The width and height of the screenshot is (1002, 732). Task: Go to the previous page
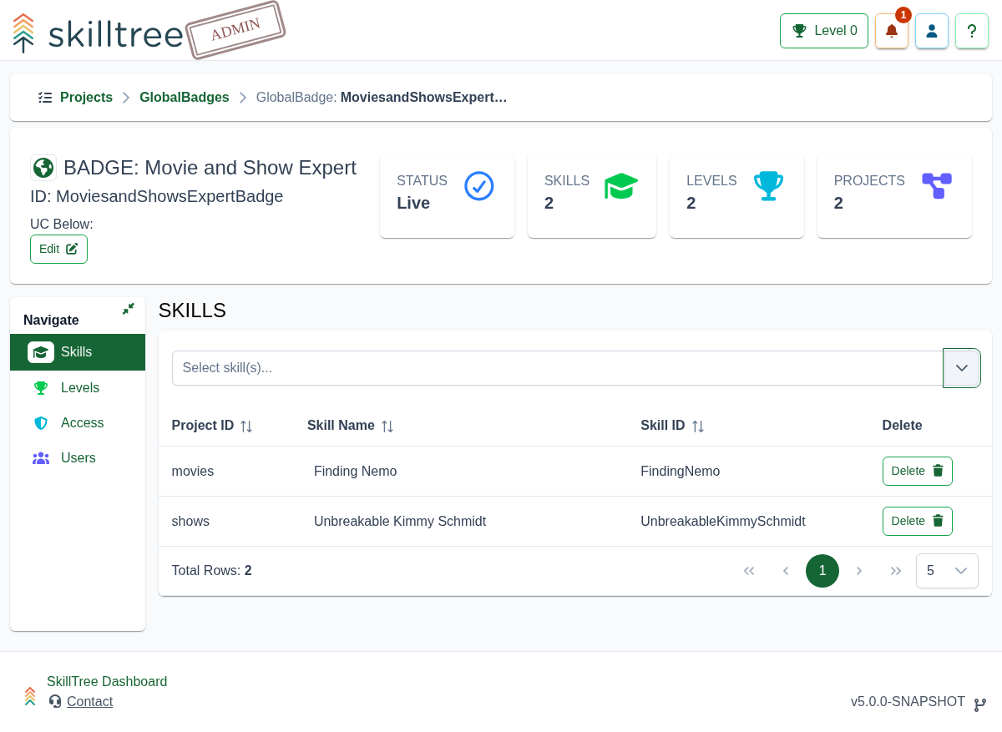786,571
